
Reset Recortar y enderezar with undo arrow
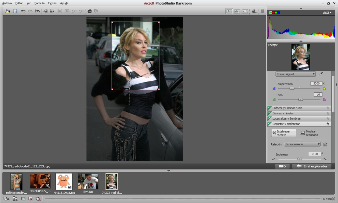[x=328, y=124]
